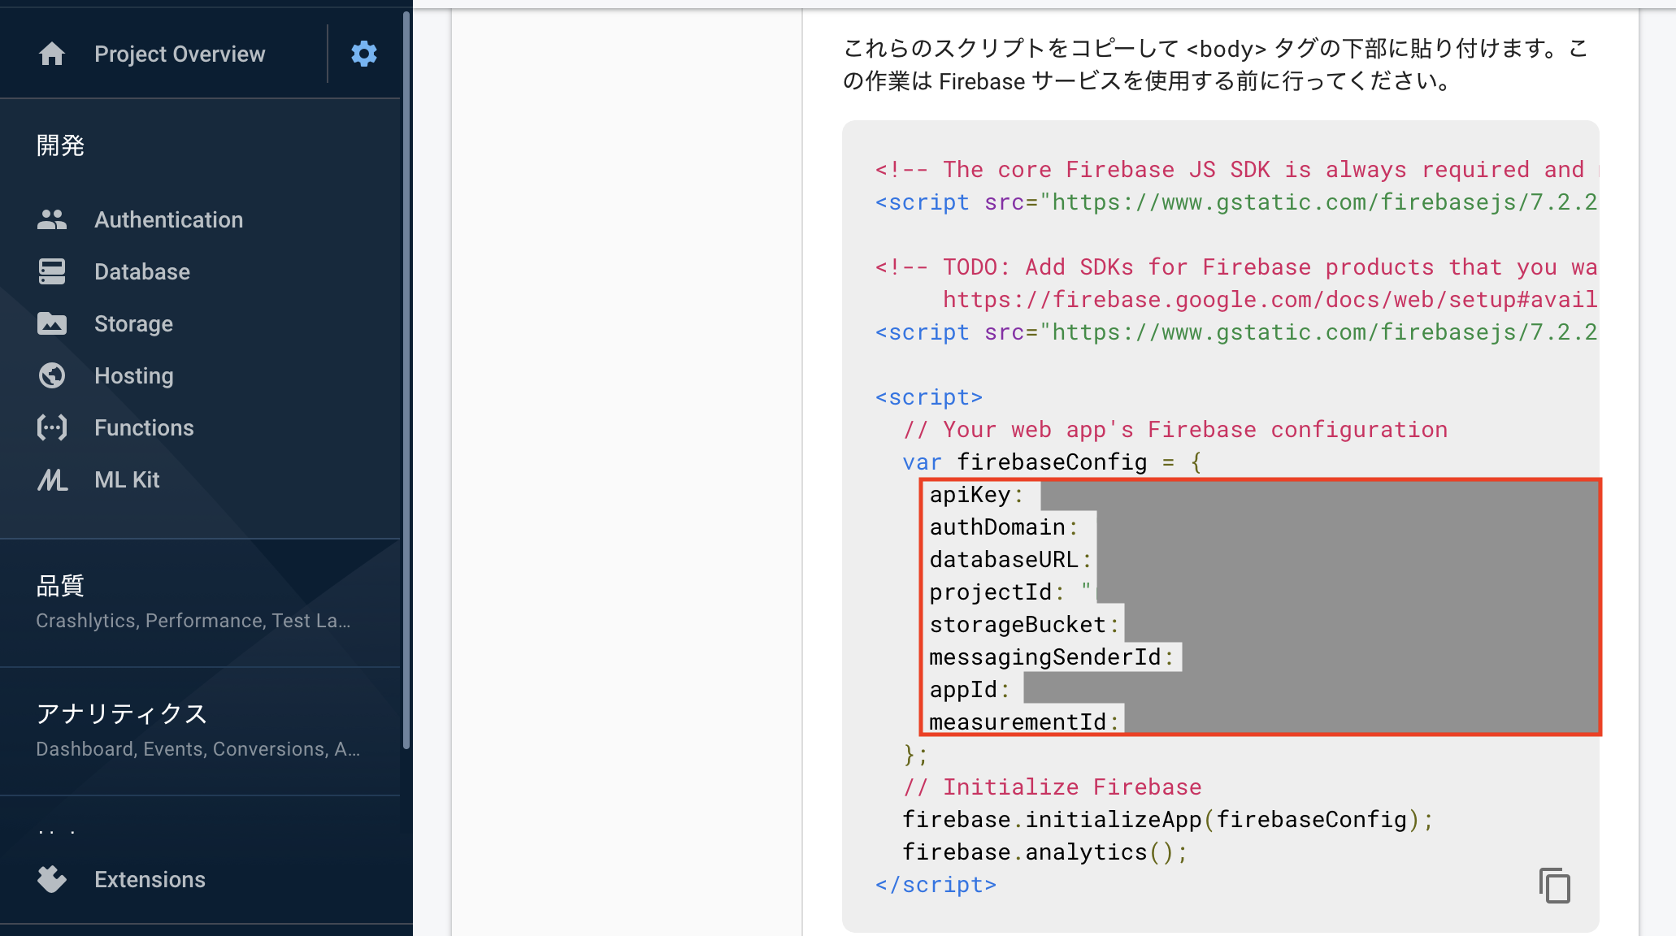Click the Authentication people icon
Viewport: 1676px width, 936px height.
click(x=52, y=219)
